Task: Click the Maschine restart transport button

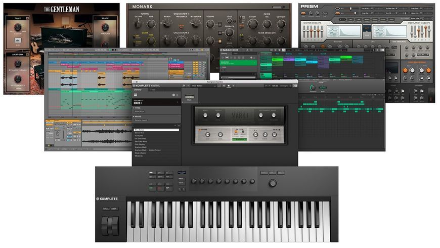Action: (x=272, y=50)
